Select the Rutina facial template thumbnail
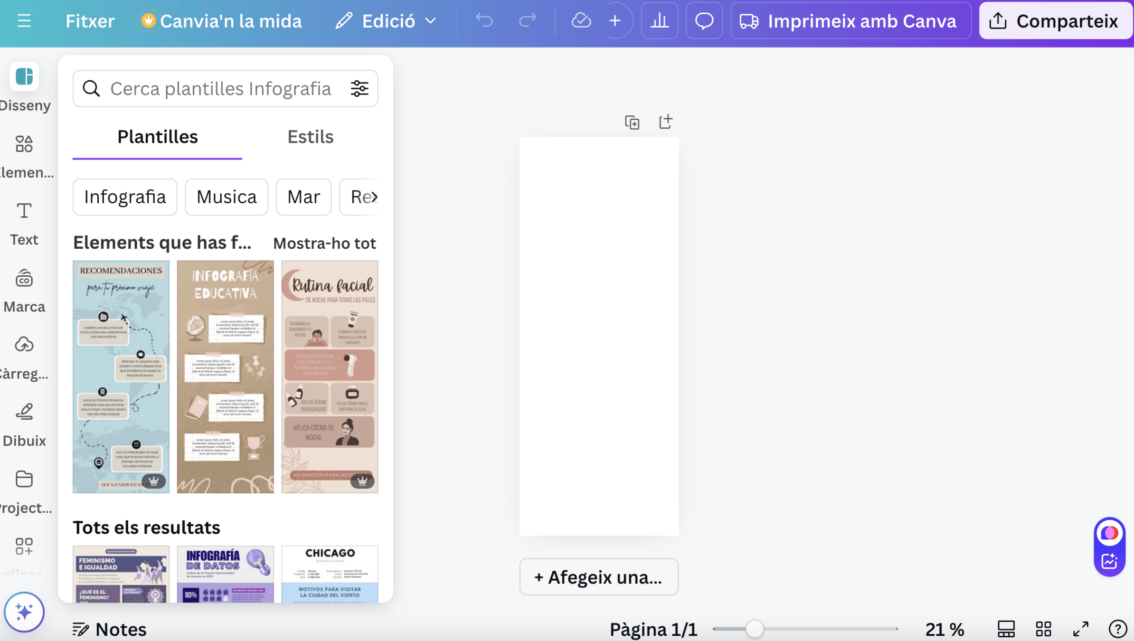 330,376
